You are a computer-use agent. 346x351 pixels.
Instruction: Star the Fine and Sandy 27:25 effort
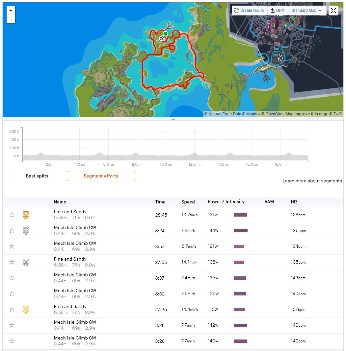pyautogui.click(x=12, y=310)
